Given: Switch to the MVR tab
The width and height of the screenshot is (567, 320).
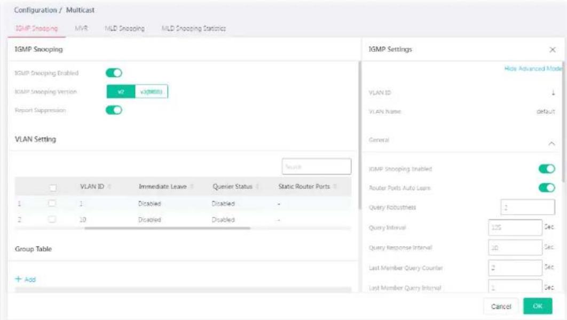Looking at the screenshot, I should [81, 28].
